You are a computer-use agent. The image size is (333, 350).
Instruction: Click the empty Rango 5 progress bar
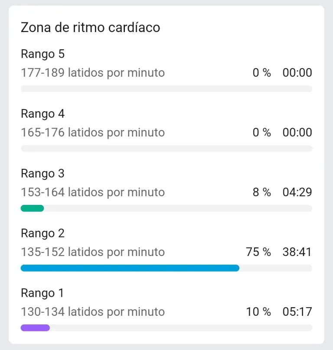tap(166, 89)
